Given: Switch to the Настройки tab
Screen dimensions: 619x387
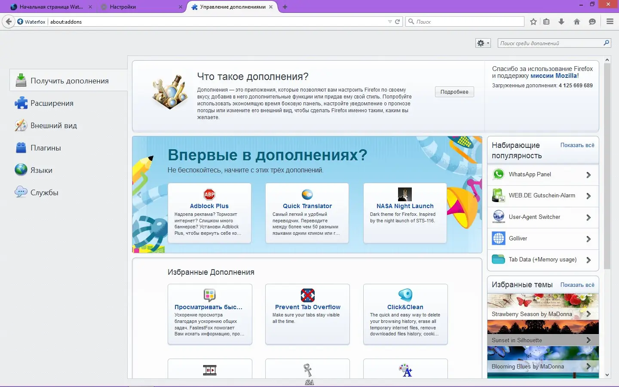Looking at the screenshot, I should tap(141, 7).
